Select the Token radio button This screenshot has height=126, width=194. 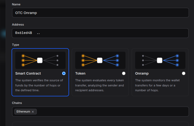pyautogui.click(x=124, y=73)
